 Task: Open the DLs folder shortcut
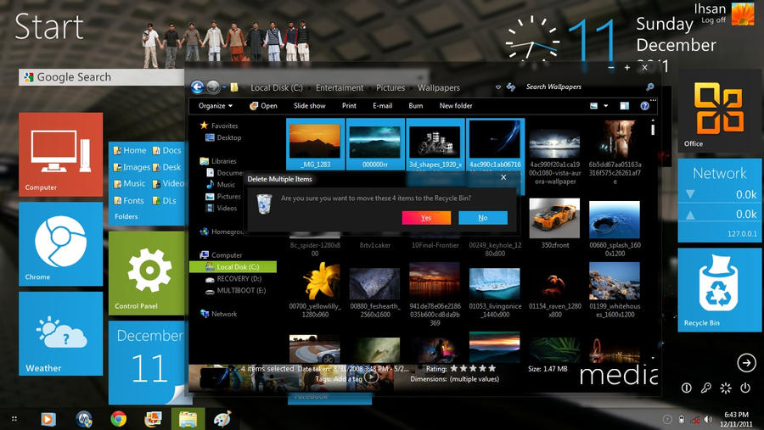point(164,201)
